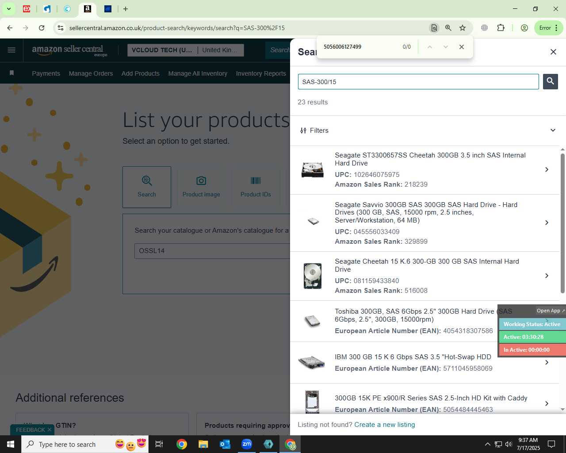The height and width of the screenshot is (453, 566).
Task: Click the Amazon Seller Central logo
Action: (69, 50)
